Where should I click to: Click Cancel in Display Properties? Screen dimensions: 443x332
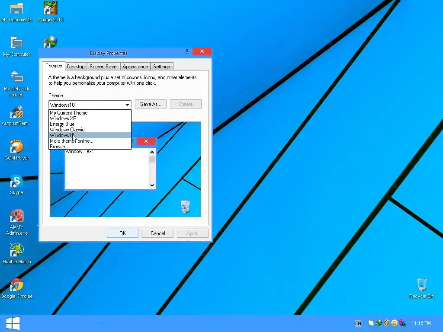157,233
